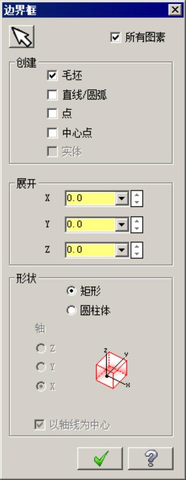Click the arrow select entities icon
Viewport: 186px width, 480px height.
click(x=22, y=37)
